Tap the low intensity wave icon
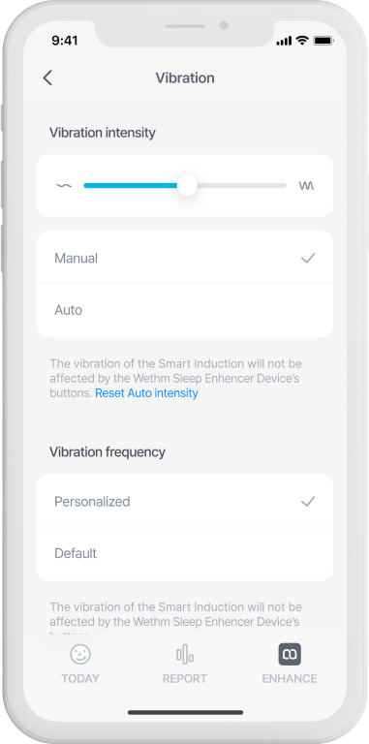The image size is (369, 744). [x=64, y=186]
